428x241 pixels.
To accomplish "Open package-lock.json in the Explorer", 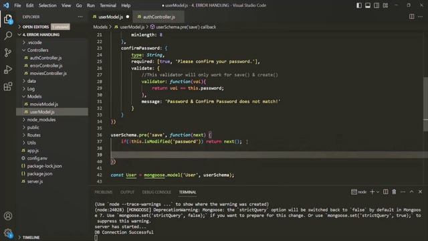I will pyautogui.click(x=52, y=166).
